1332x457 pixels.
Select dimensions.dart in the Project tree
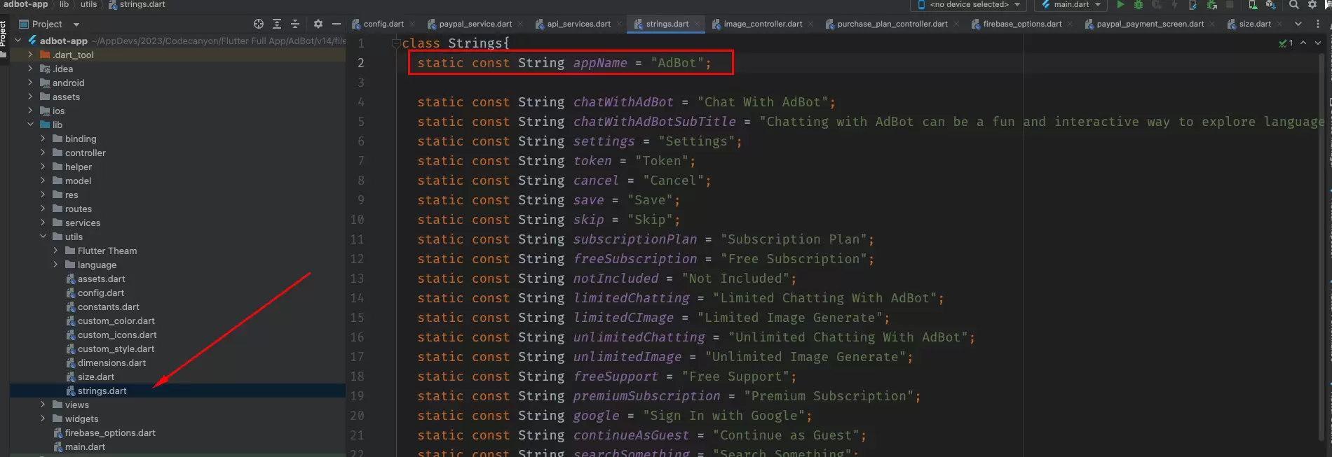[112, 363]
